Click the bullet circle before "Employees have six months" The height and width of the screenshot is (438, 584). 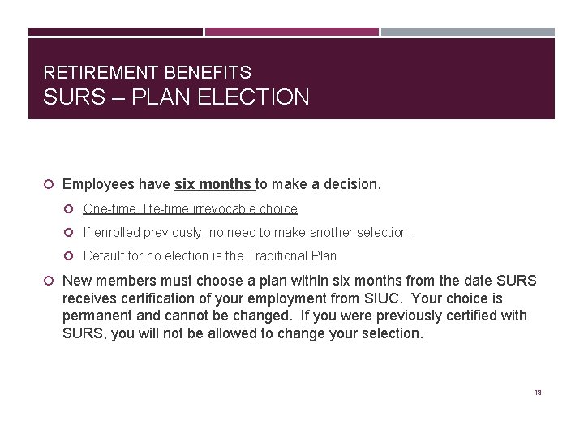(x=49, y=185)
